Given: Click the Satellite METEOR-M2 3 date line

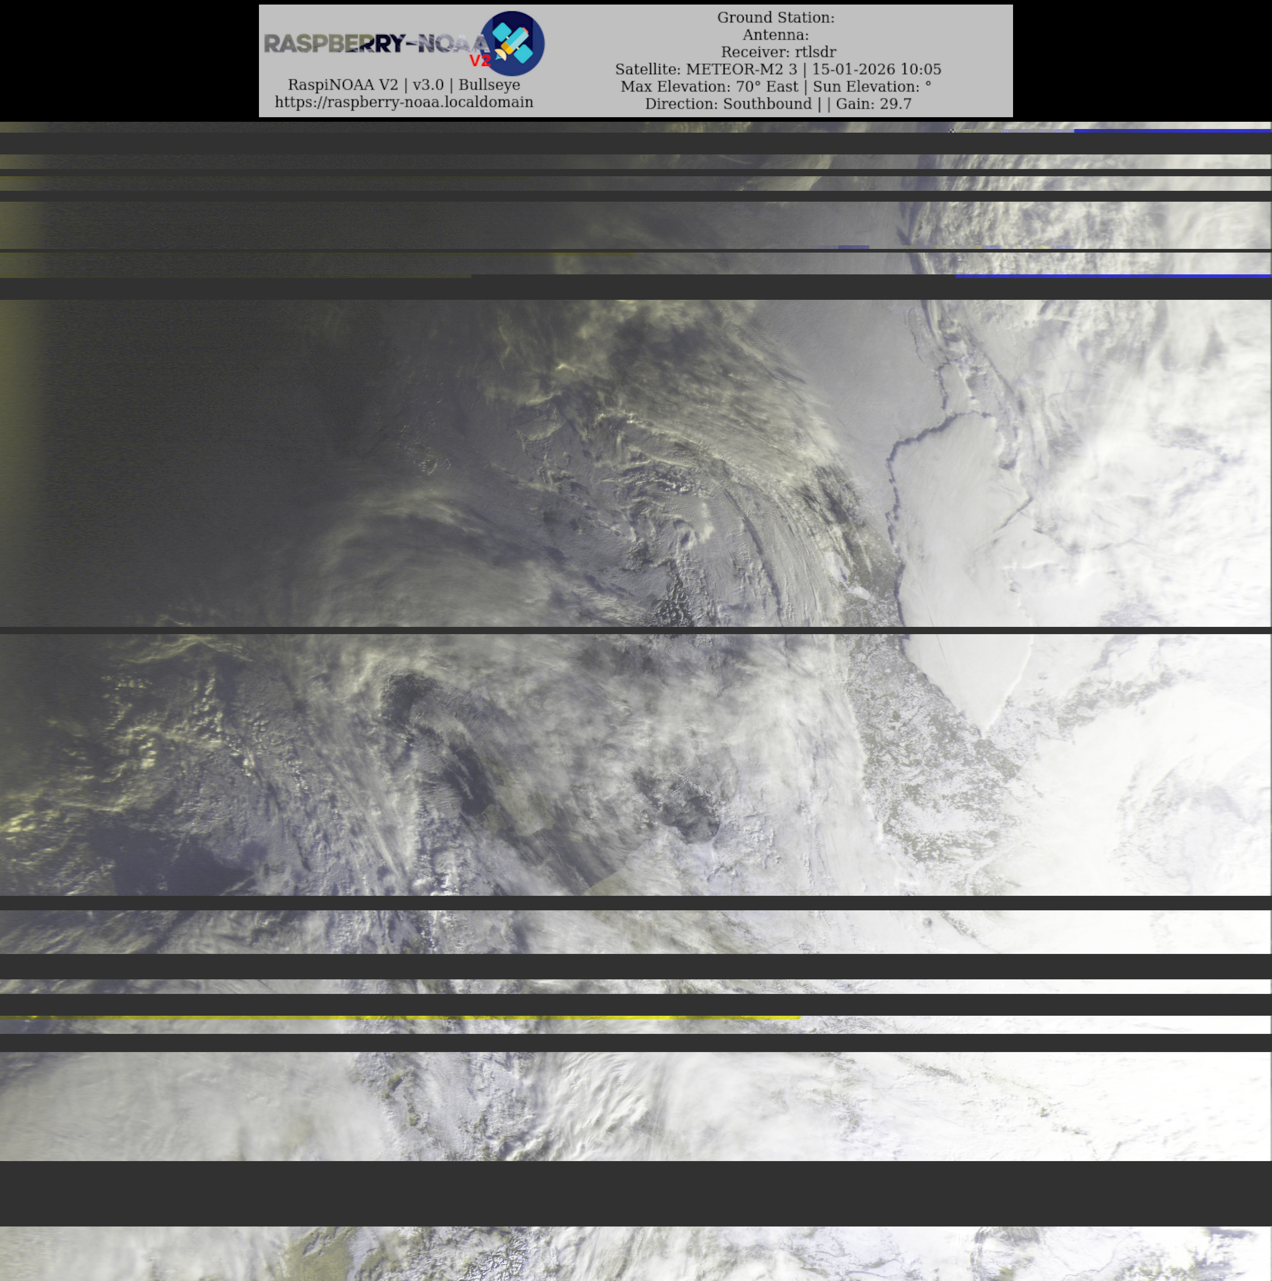Looking at the screenshot, I should pyautogui.click(x=778, y=69).
